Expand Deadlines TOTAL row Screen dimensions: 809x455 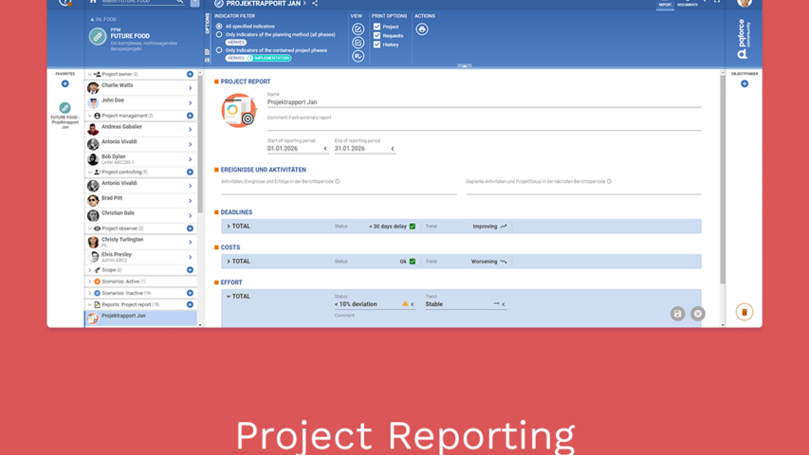point(229,227)
